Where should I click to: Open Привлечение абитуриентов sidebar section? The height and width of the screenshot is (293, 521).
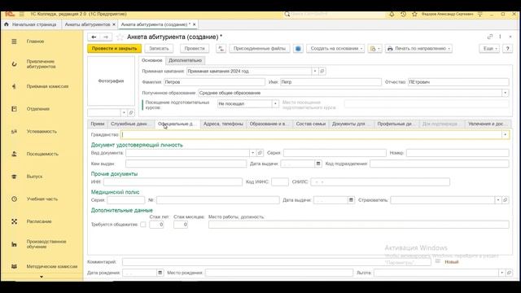tap(41, 63)
